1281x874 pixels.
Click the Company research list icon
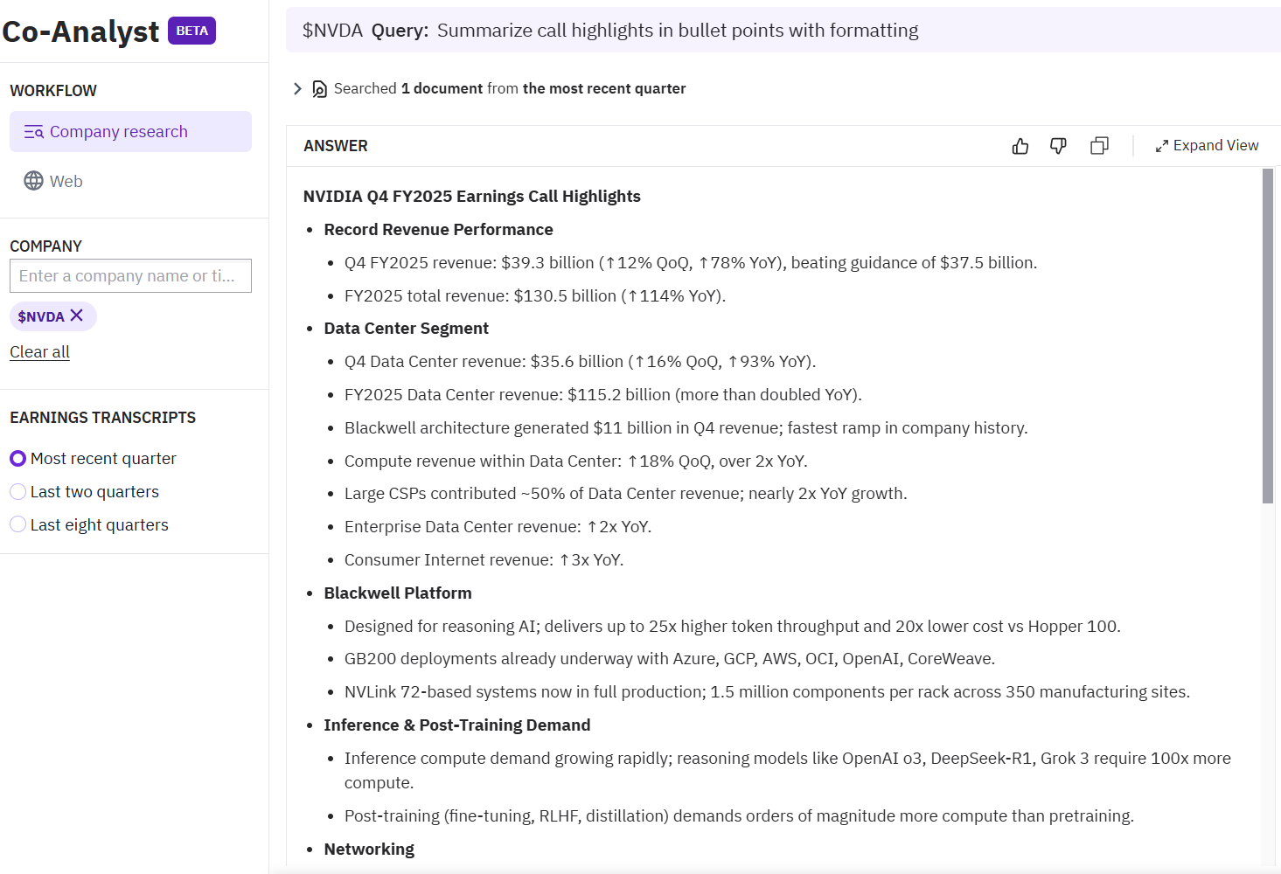[x=33, y=132]
